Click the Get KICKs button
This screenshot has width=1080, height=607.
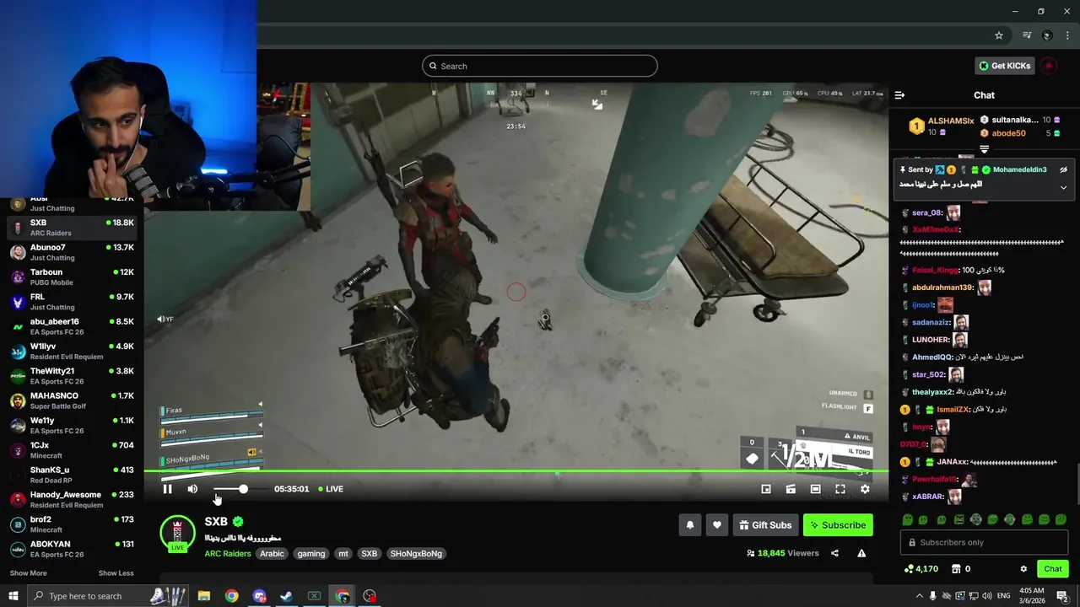[1004, 66]
